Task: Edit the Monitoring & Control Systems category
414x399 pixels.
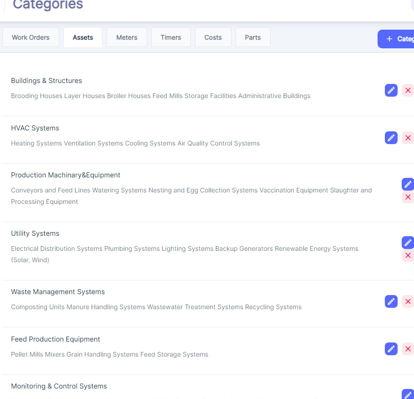Action: tap(408, 394)
